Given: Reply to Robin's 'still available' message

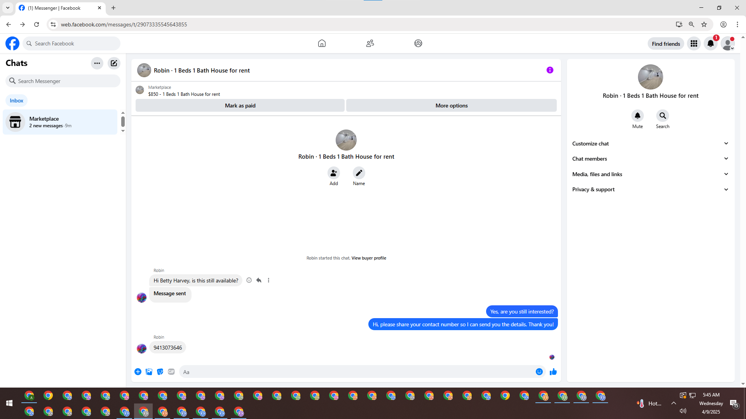Looking at the screenshot, I should tap(259, 280).
